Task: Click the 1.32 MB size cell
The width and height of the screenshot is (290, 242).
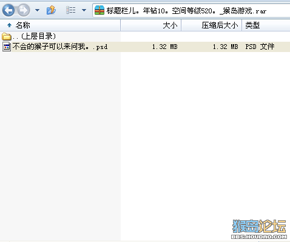Action: pos(165,47)
